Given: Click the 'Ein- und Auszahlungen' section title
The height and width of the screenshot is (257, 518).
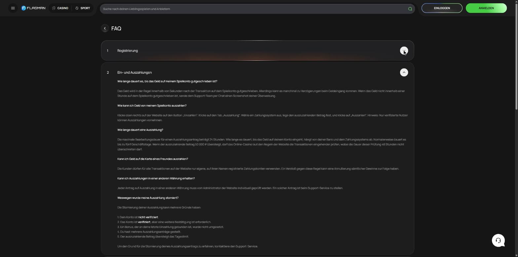Looking at the screenshot, I should click(x=134, y=73).
